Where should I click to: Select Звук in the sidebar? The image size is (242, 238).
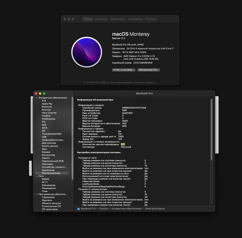pyautogui.click(x=44, y=149)
